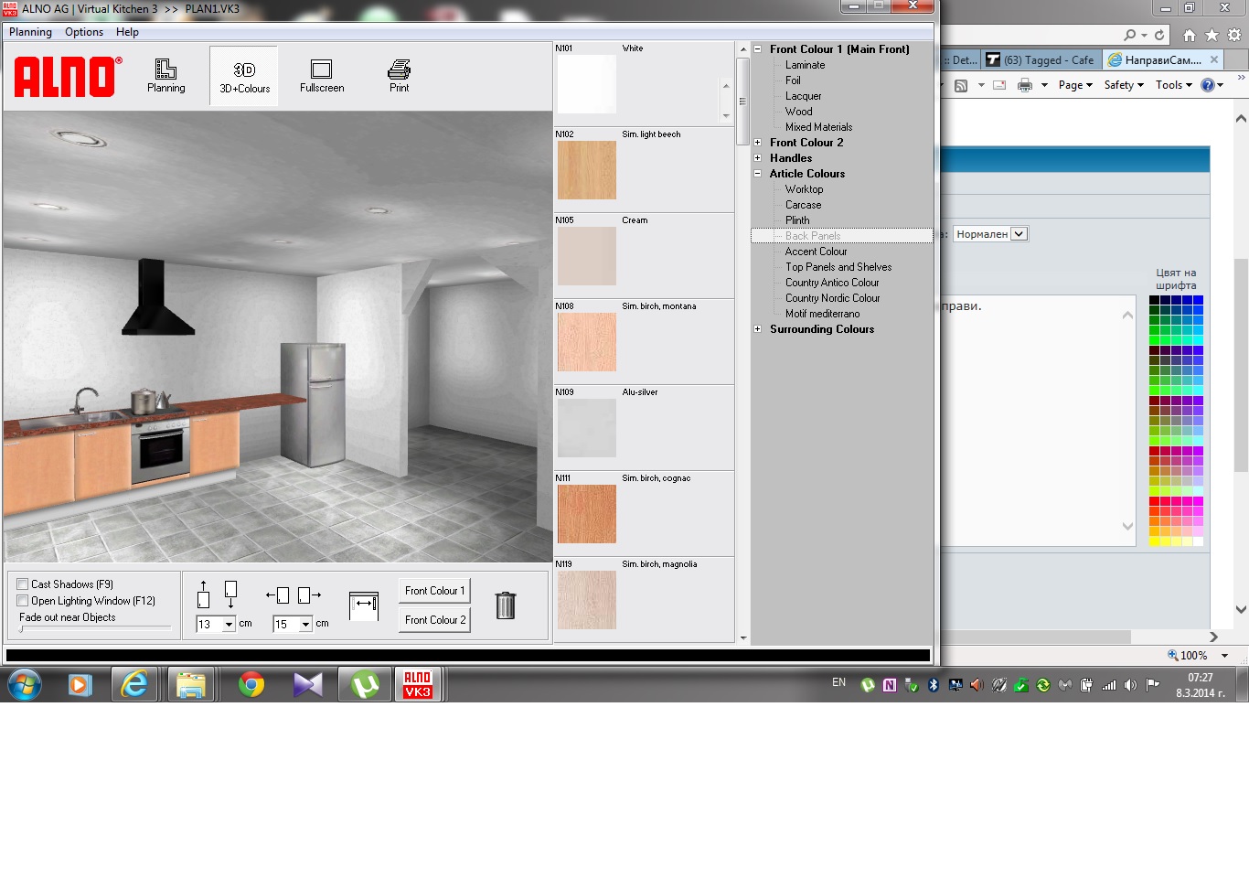This screenshot has height=889, width=1249.
Task: Click the shift handle left icon
Action: [x=278, y=595]
